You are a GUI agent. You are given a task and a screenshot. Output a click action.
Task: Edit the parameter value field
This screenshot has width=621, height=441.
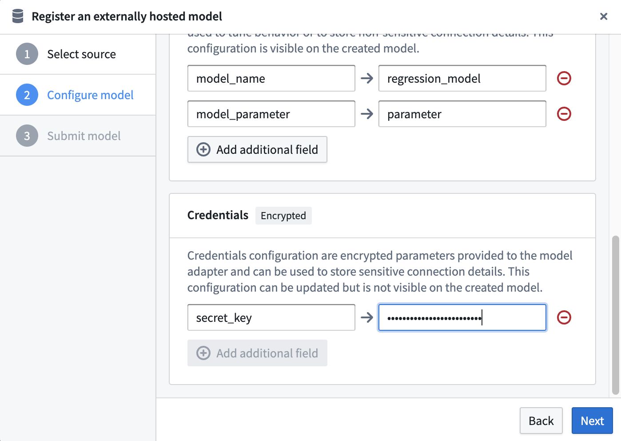click(x=462, y=114)
